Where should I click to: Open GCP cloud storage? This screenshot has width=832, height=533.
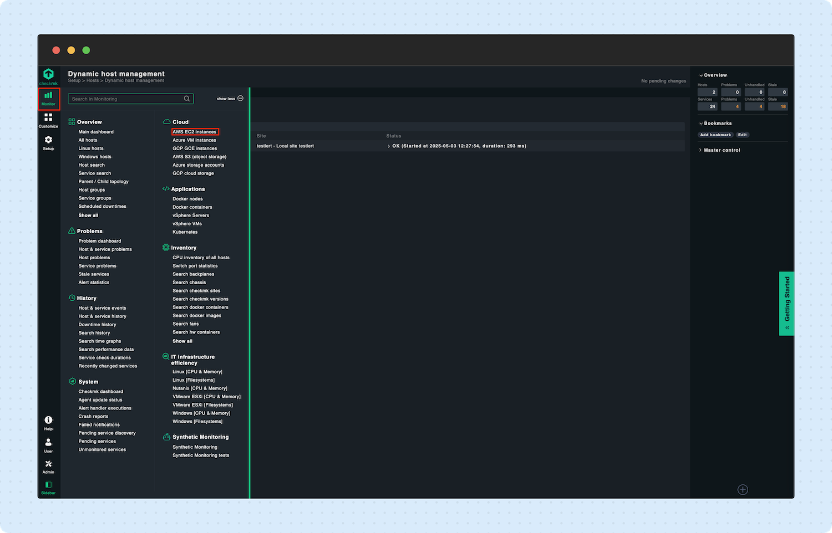tap(193, 173)
